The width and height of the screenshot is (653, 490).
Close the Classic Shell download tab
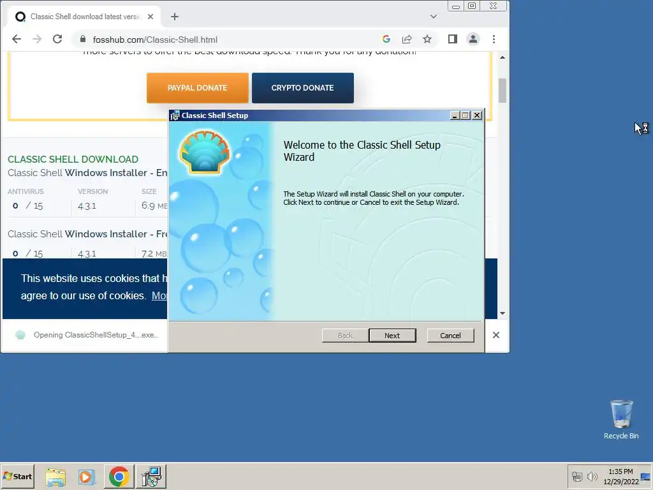150,17
